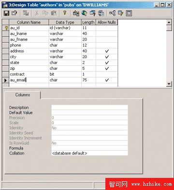Click the Allow Nulls column header

[107, 22]
